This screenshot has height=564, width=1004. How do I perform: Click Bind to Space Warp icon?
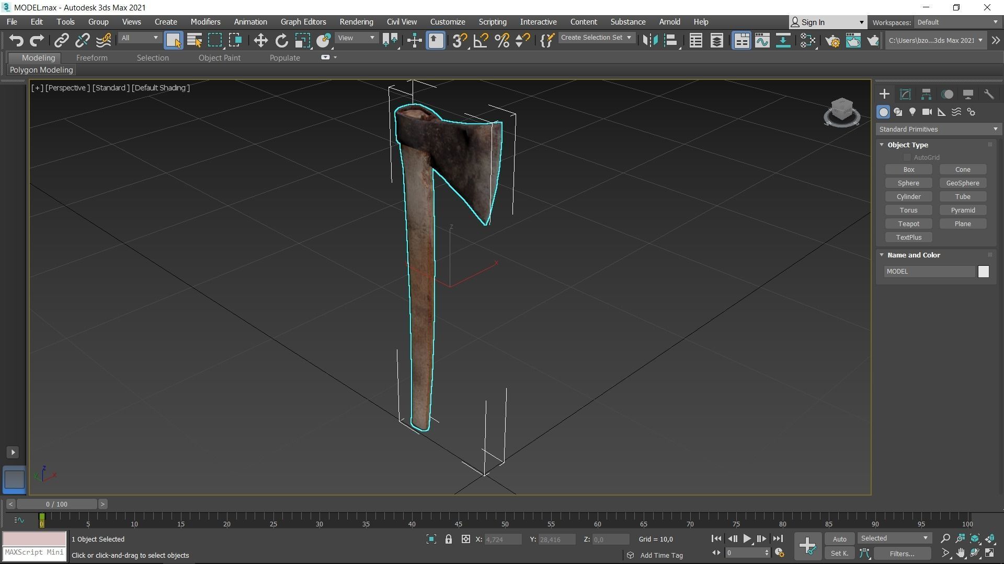pyautogui.click(x=103, y=40)
